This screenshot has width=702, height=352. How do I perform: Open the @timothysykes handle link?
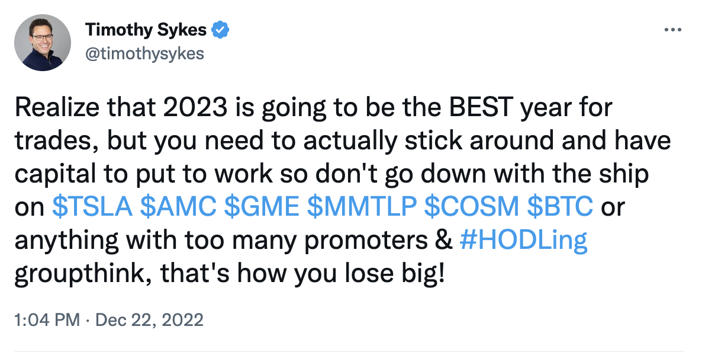pos(144,53)
